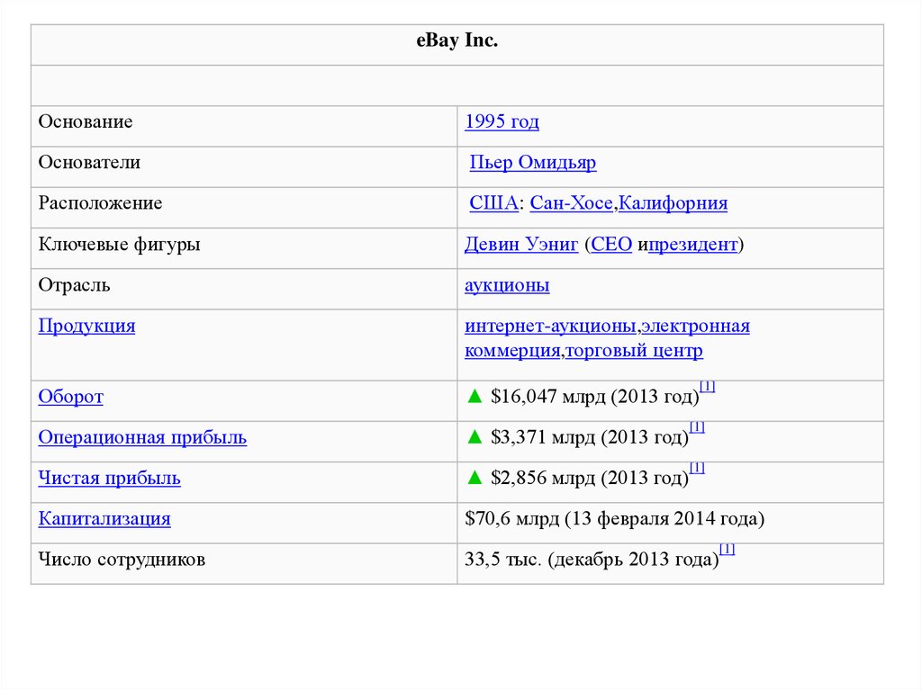The width and height of the screenshot is (922, 690).
Task: Click the green up arrow beside $2,856 млрд
Action: click(x=475, y=477)
